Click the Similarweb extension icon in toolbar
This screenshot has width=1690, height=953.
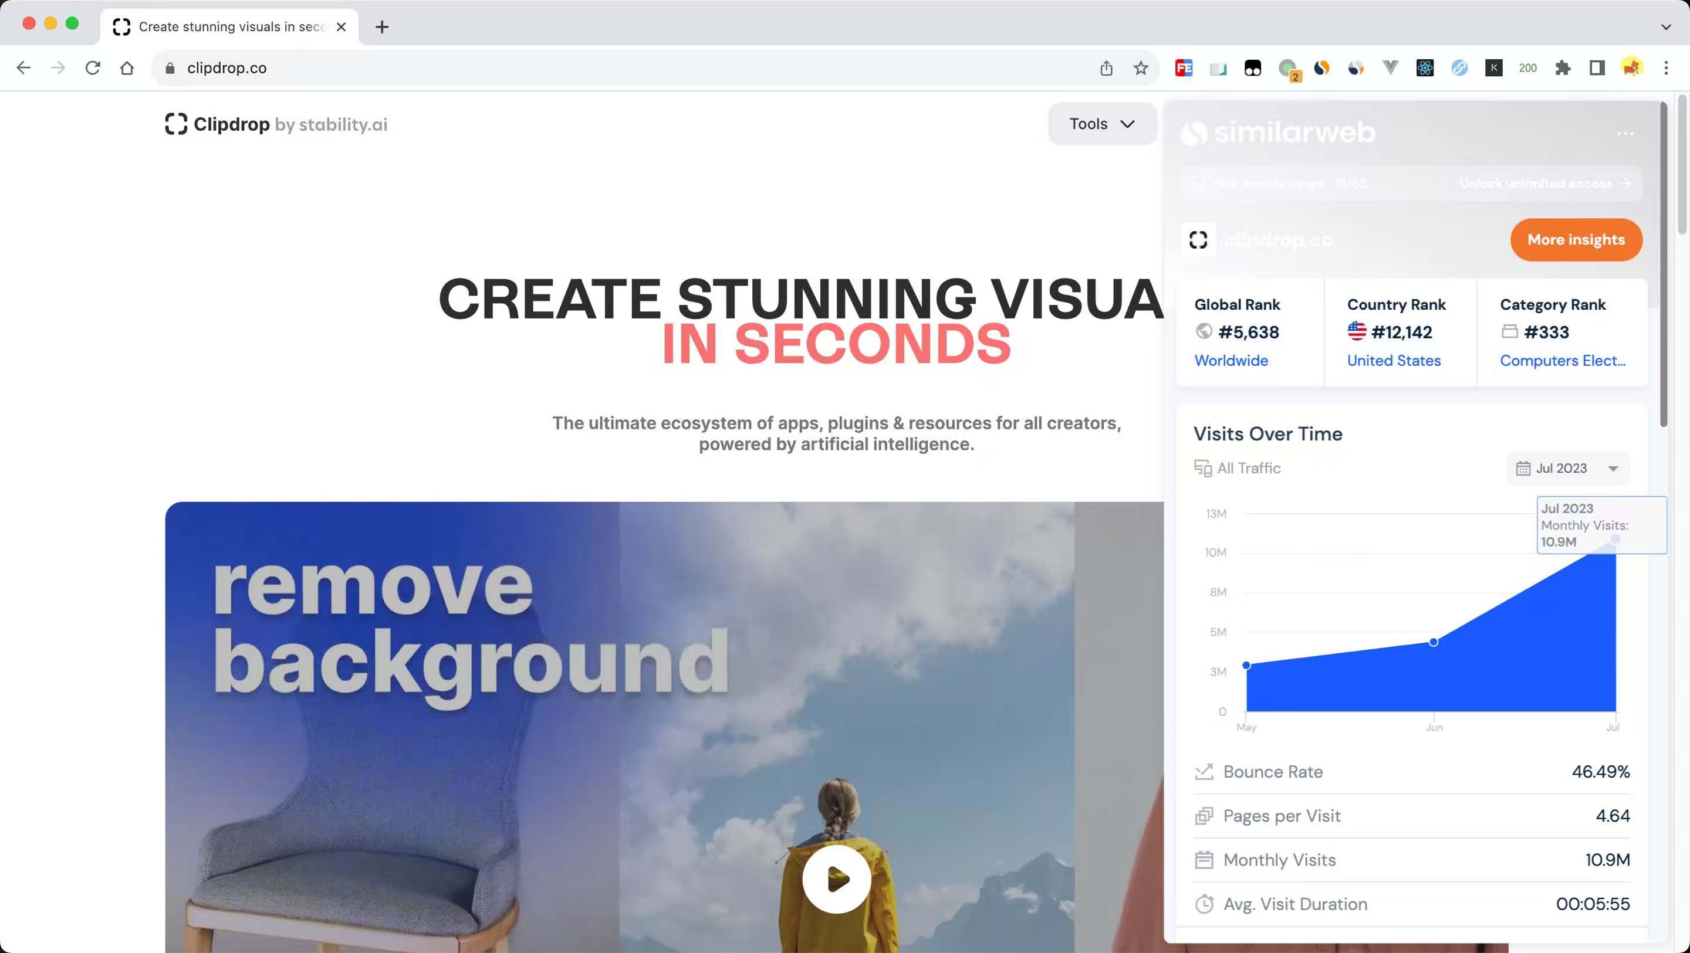tap(1321, 67)
